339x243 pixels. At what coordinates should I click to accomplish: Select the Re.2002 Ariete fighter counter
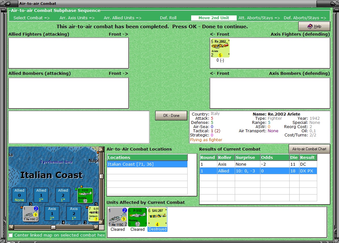point(220,48)
